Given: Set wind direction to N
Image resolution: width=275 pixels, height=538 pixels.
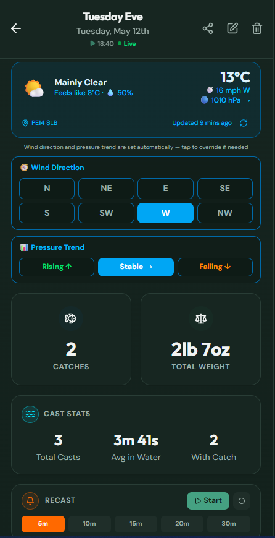Looking at the screenshot, I should [47, 189].
